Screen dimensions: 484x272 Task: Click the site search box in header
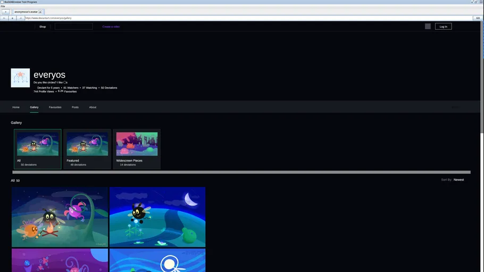tap(74, 27)
